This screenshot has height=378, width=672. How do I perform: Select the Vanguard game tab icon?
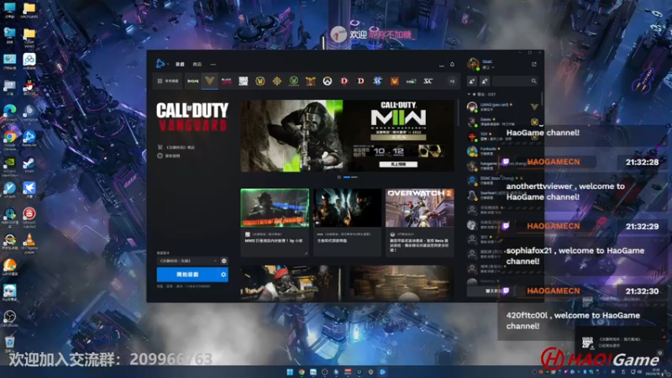click(x=209, y=81)
